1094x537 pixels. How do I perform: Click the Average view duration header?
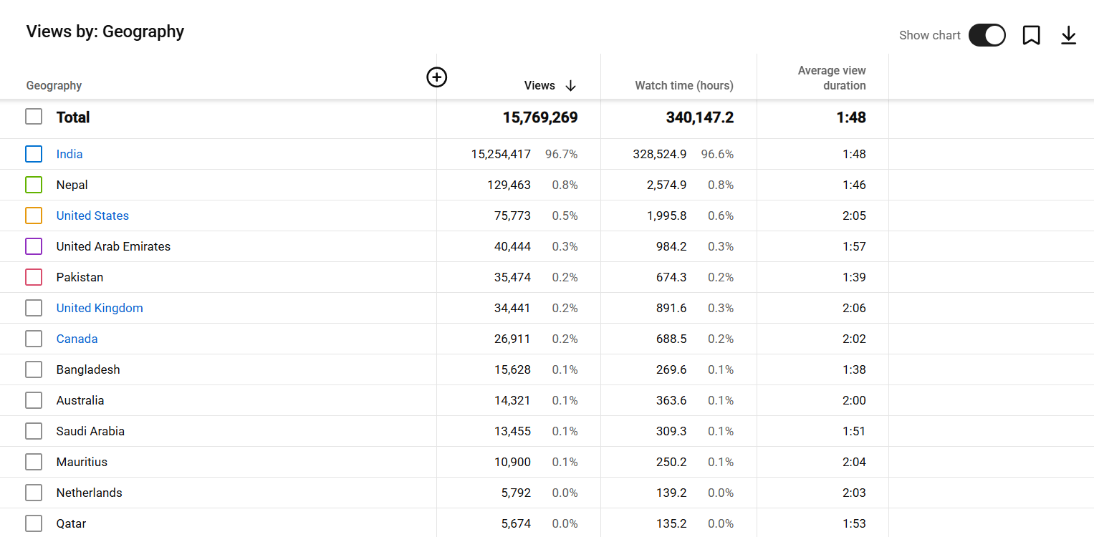[831, 78]
